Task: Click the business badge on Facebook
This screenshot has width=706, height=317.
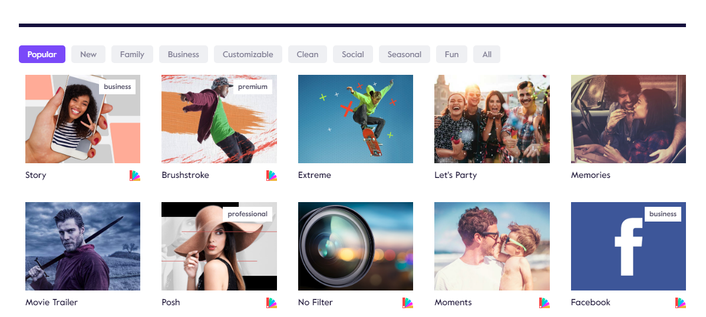Action: (663, 214)
